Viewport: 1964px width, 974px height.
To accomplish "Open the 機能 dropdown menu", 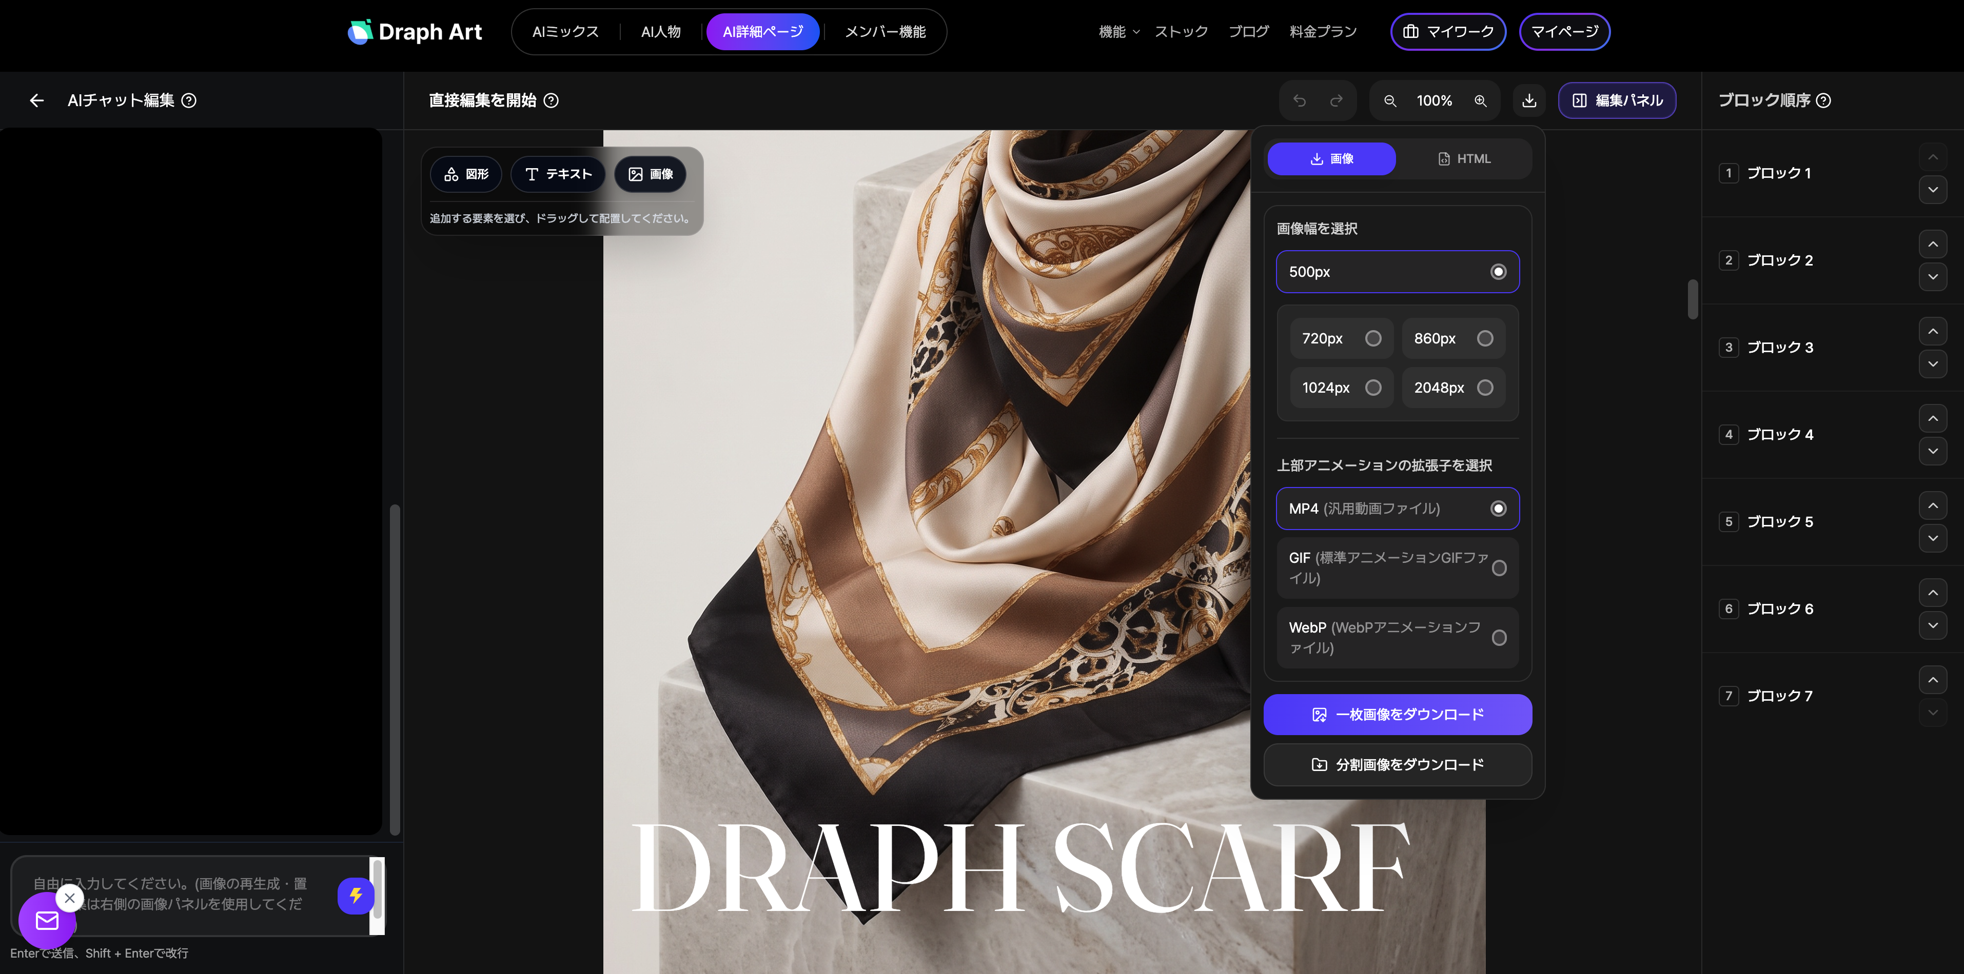I will click(x=1118, y=32).
